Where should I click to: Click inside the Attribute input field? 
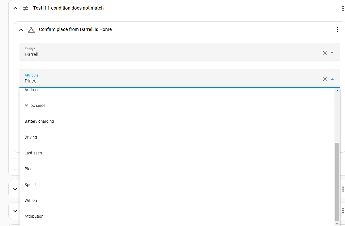click(167, 81)
